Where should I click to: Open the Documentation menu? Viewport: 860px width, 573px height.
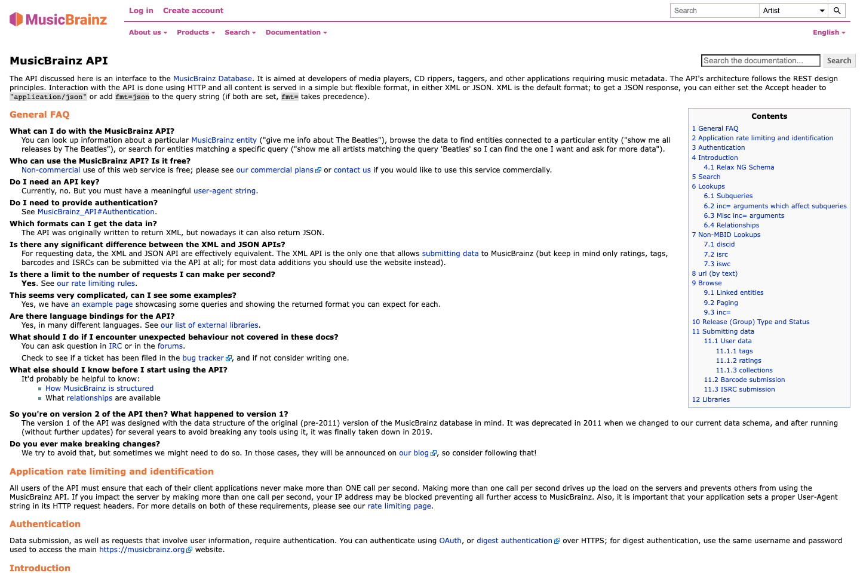pos(296,32)
